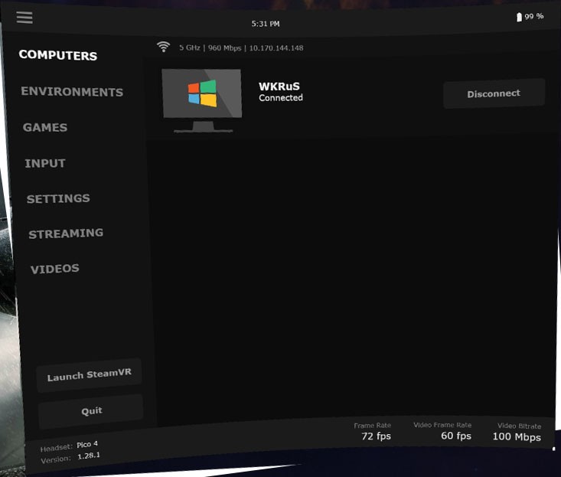Screen dimensions: 561x477
Task: Click the version 1.28.1 text
Action: tap(89, 456)
